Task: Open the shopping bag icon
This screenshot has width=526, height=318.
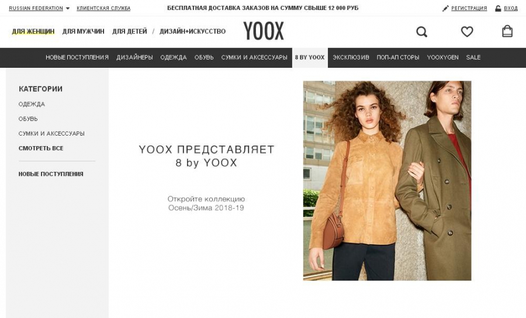Action: [x=507, y=31]
